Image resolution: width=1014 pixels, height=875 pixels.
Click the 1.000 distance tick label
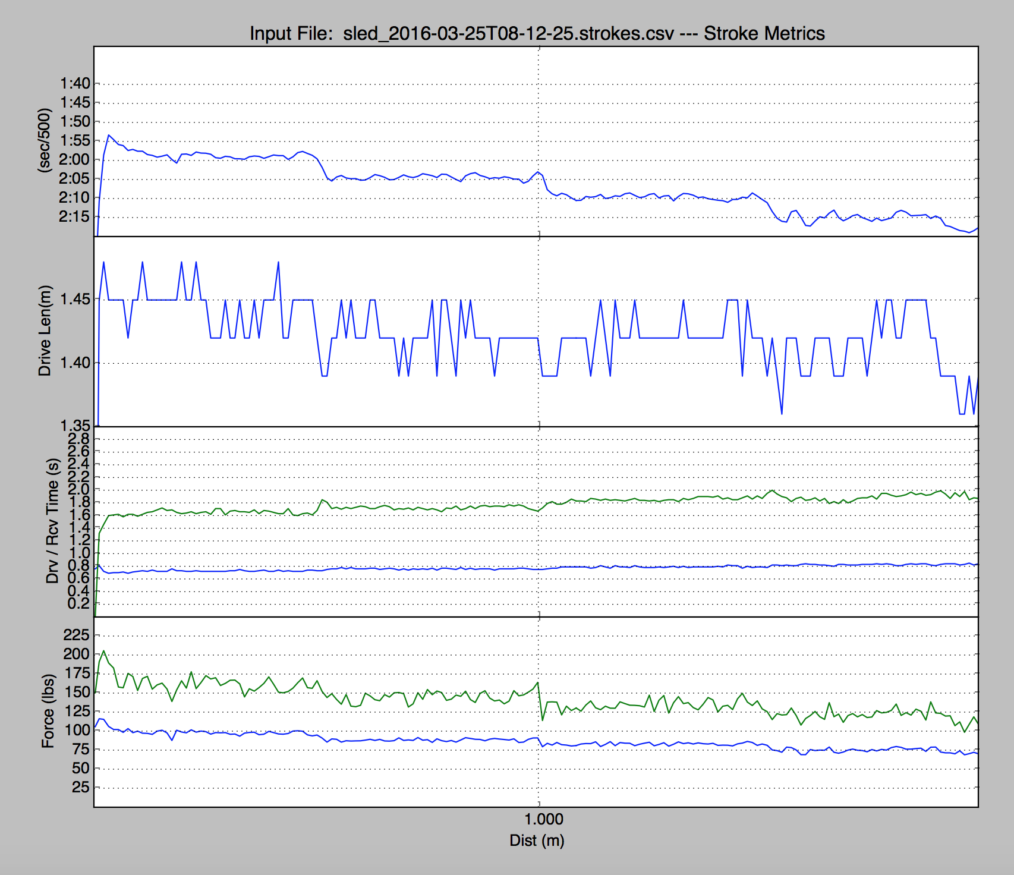543,819
